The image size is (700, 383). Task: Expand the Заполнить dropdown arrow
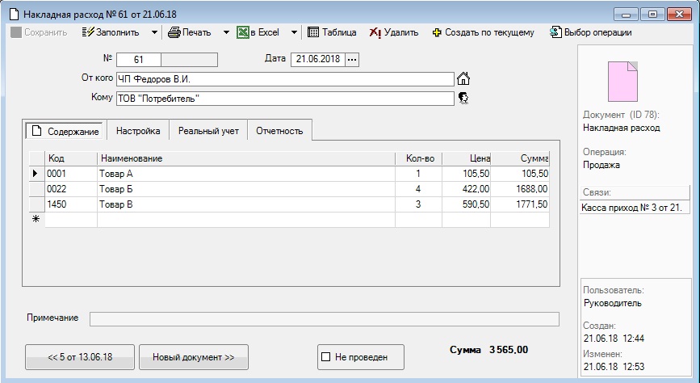(x=154, y=33)
